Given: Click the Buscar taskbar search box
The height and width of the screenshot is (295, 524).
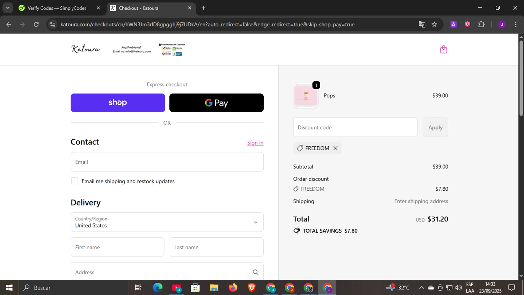Looking at the screenshot, I should 74,288.
